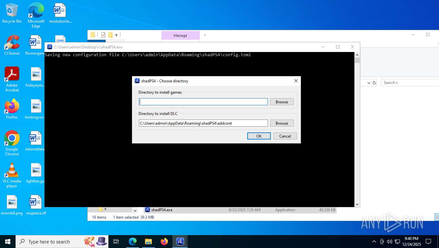Image resolution: width=439 pixels, height=248 pixels.
Task: Open Task View on taskbar
Action: [116, 242]
